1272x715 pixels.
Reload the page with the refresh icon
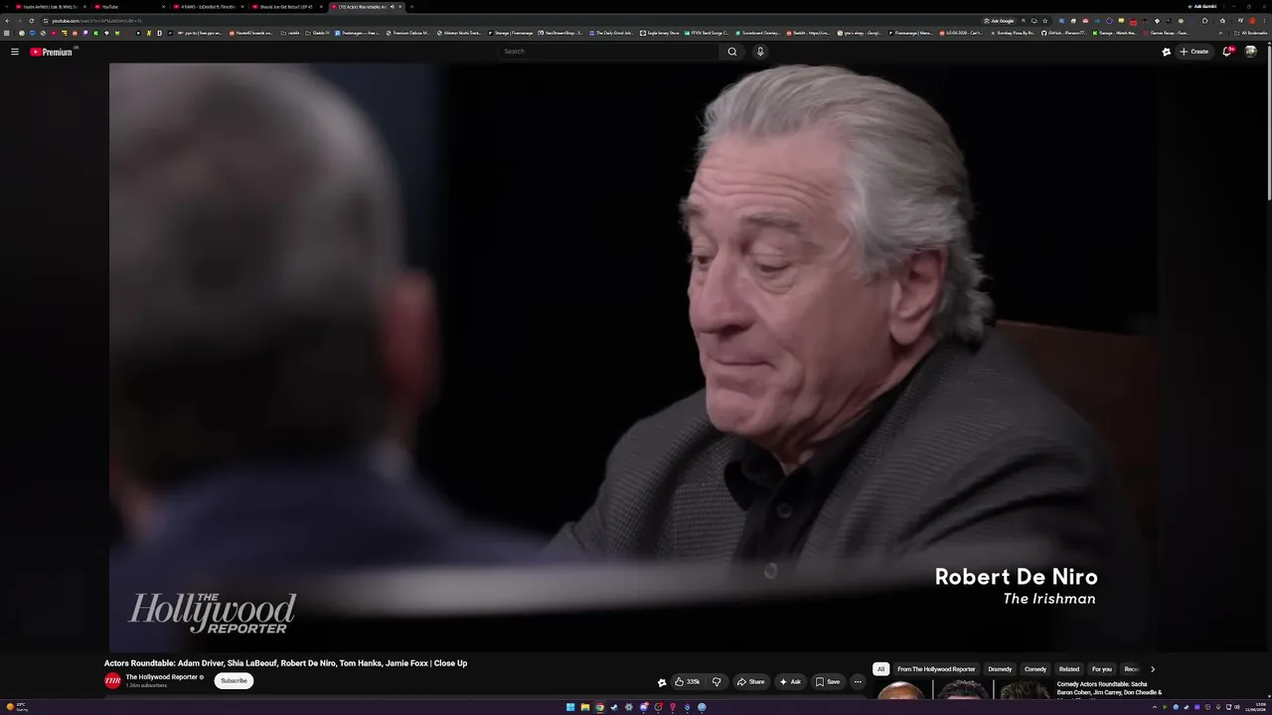click(x=31, y=20)
